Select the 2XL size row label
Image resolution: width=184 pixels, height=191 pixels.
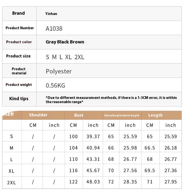[11, 183]
